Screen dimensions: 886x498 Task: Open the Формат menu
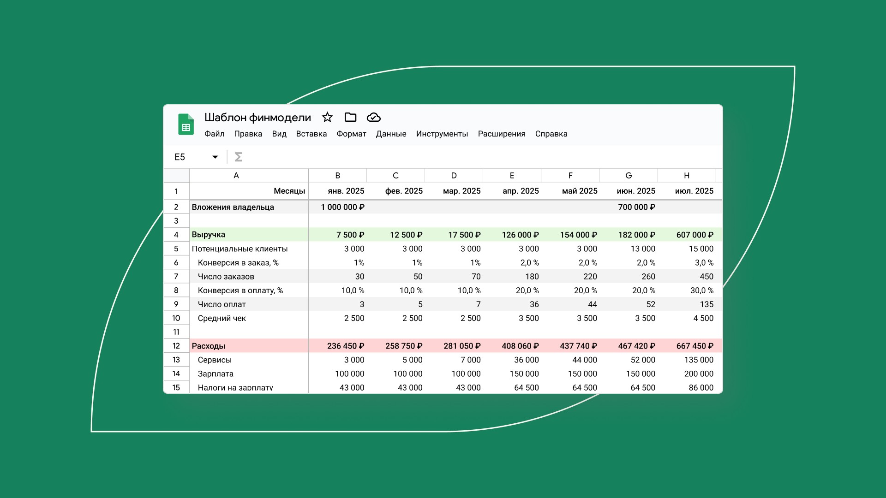click(x=351, y=134)
